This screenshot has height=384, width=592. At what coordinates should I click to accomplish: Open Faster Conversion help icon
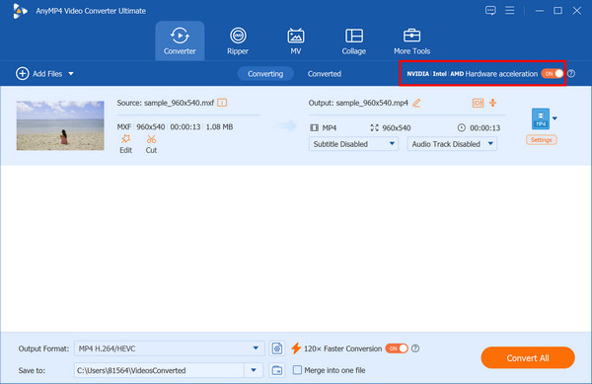[x=415, y=348]
